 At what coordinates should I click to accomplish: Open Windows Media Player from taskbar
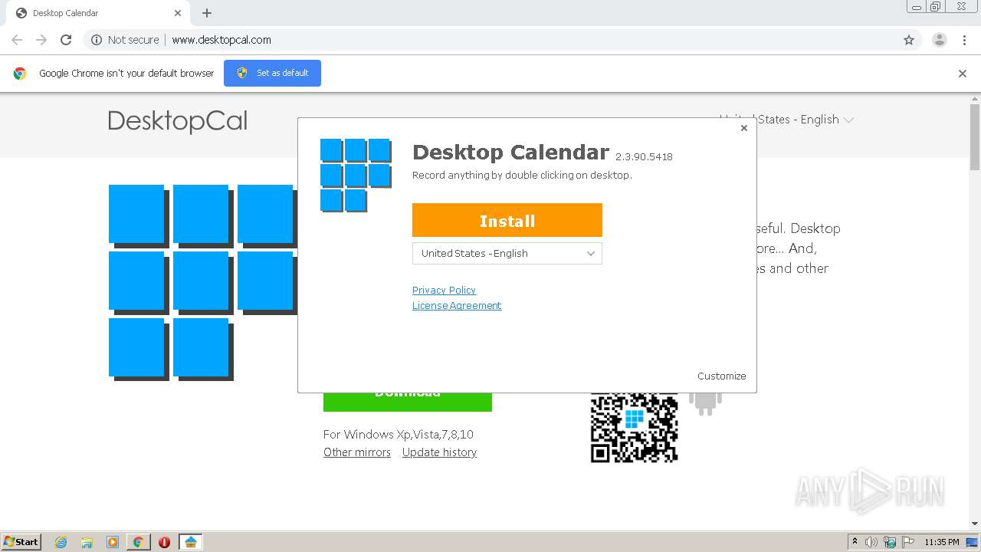click(113, 542)
